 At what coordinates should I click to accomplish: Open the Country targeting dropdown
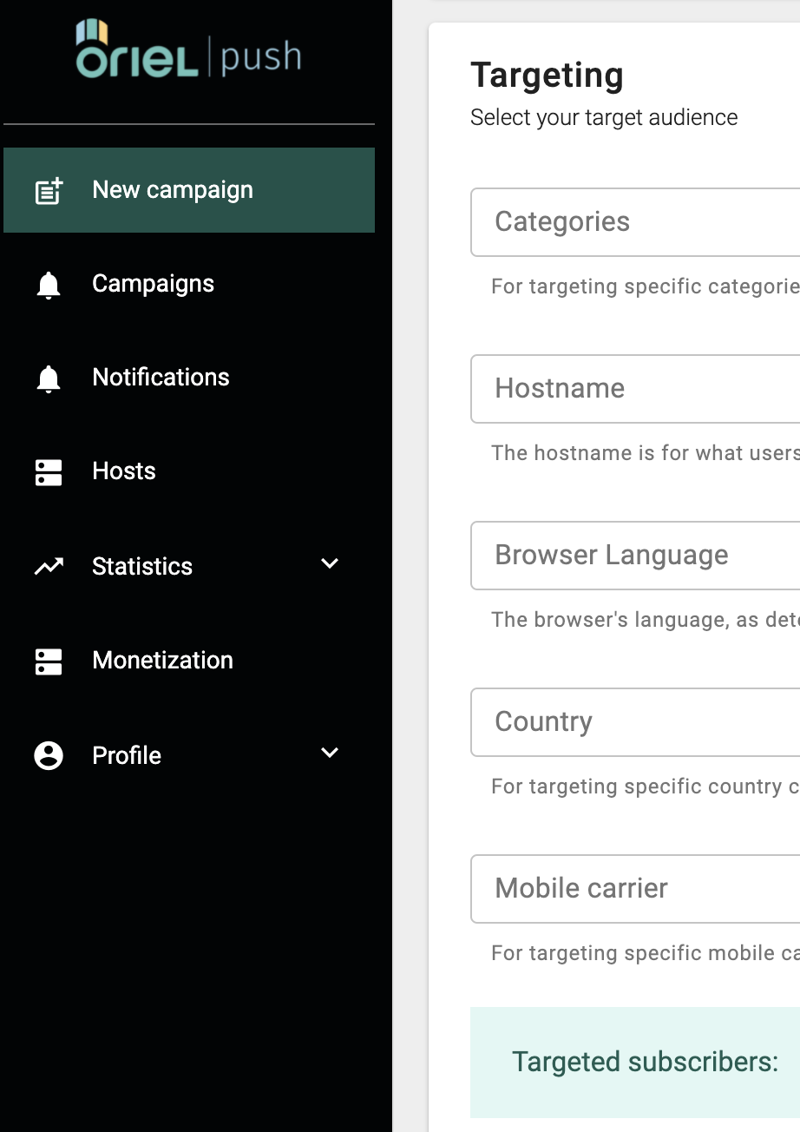coord(635,722)
